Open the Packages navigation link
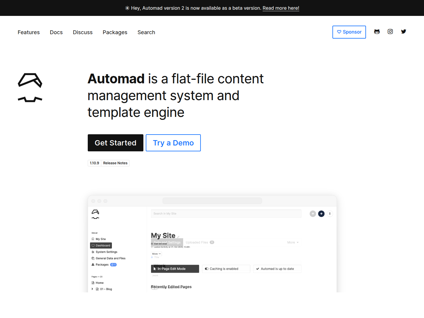 tap(115, 32)
